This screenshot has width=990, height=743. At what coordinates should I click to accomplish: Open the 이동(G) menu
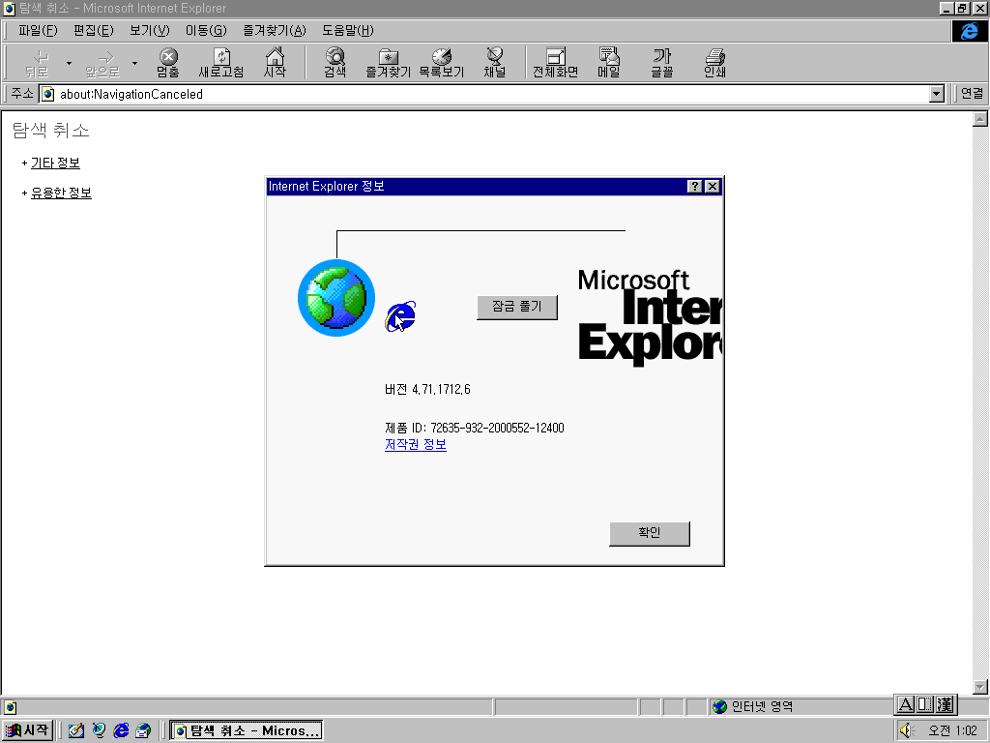pyautogui.click(x=206, y=30)
